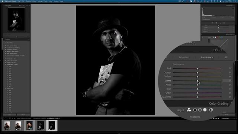Collapse the Tone Curve panel triangle
Viewport: 238px width, 134px height.
point(234,35)
